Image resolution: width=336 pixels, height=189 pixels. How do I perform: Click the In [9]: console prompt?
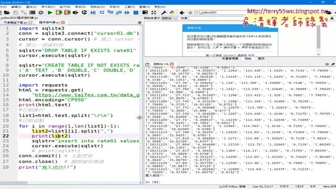point(153,182)
